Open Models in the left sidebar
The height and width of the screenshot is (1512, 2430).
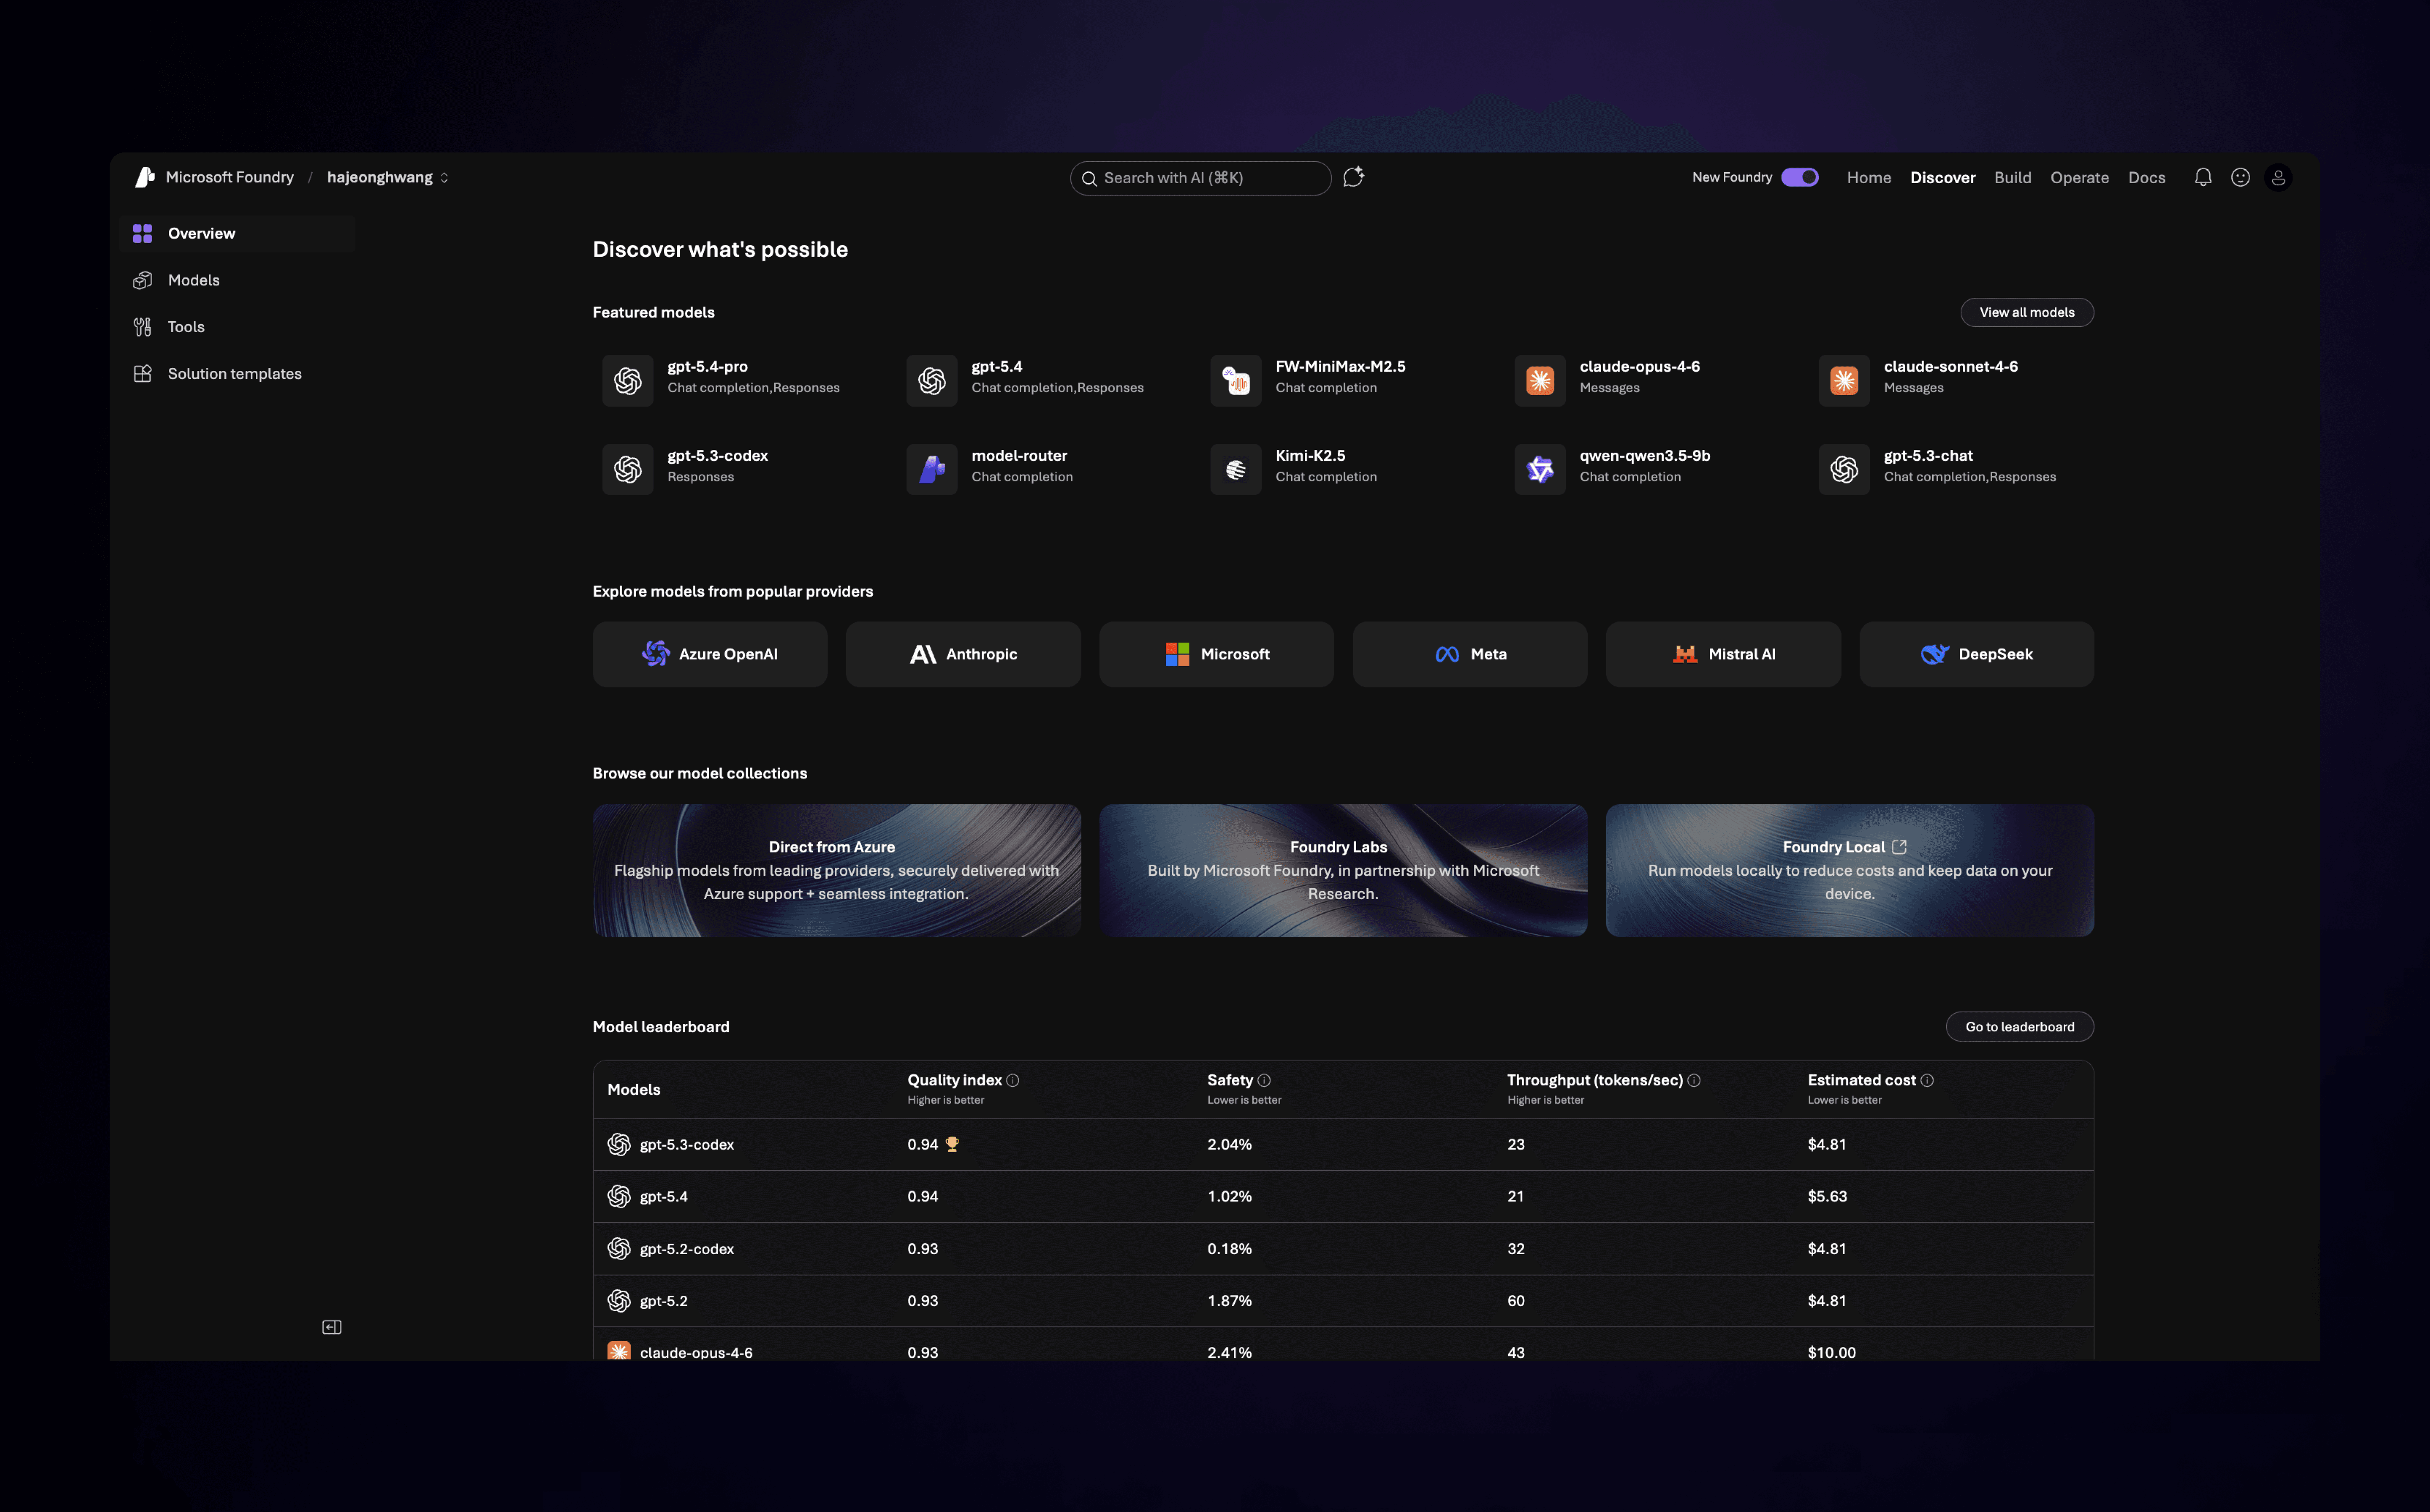pos(193,280)
